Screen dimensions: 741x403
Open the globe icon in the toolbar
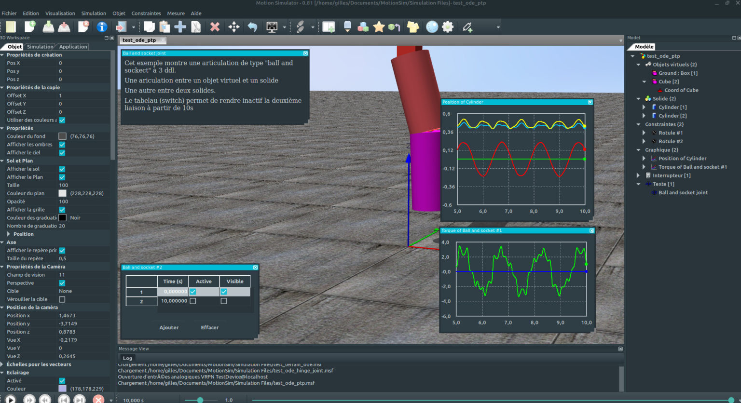pos(430,27)
